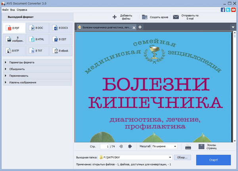
Task: Open the Facebook link icon
Action: click(223, 9)
